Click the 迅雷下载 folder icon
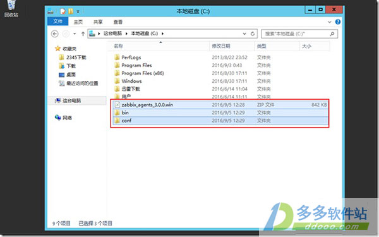379x237 pixels. (117, 88)
